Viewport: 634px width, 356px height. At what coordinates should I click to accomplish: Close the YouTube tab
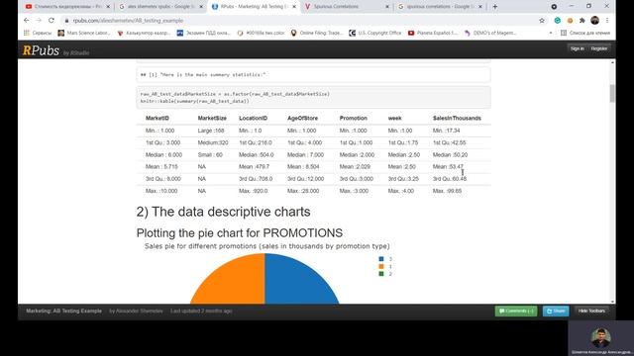click(108, 7)
